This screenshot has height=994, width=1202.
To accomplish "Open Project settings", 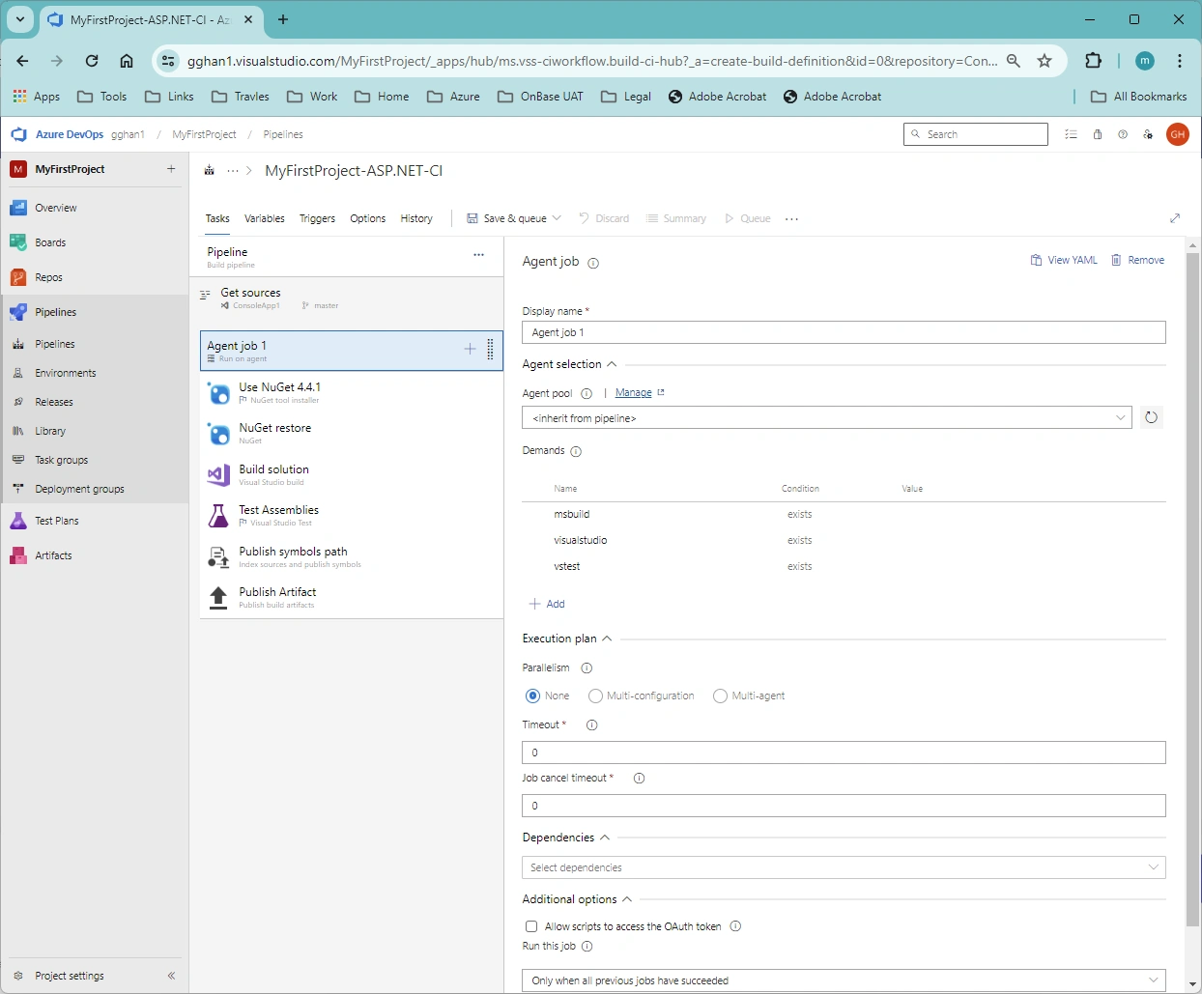I will pos(70,976).
